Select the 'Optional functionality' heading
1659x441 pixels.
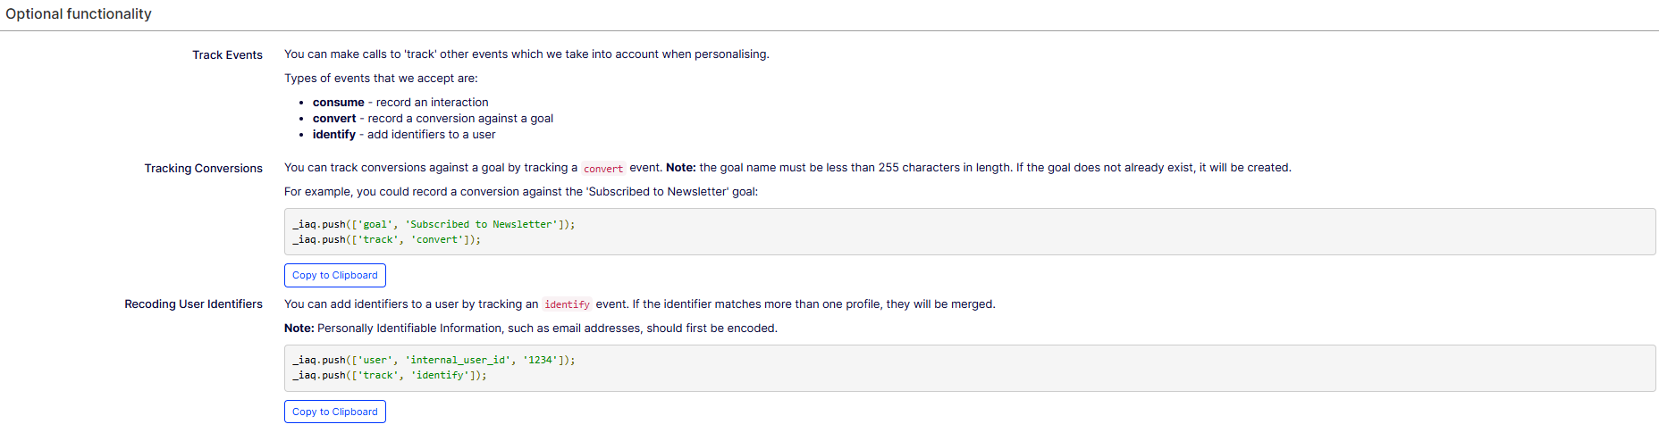click(x=79, y=14)
